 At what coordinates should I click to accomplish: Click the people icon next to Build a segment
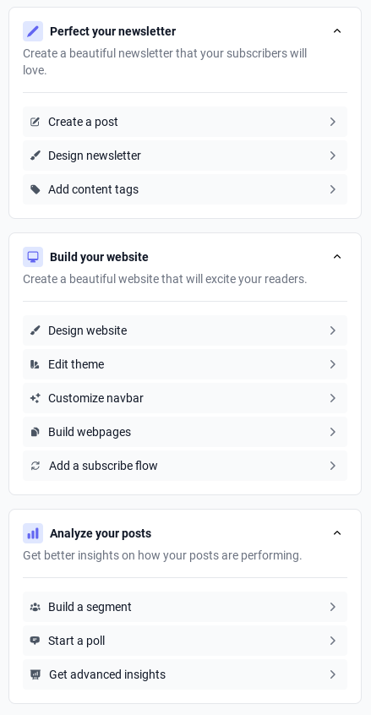click(x=35, y=607)
